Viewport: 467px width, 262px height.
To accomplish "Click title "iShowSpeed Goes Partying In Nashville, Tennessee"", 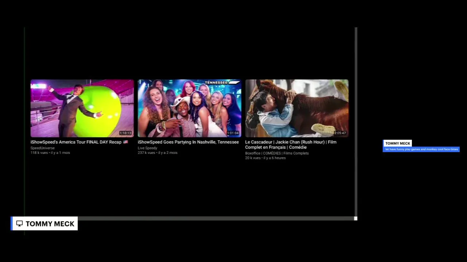I will pos(188,142).
